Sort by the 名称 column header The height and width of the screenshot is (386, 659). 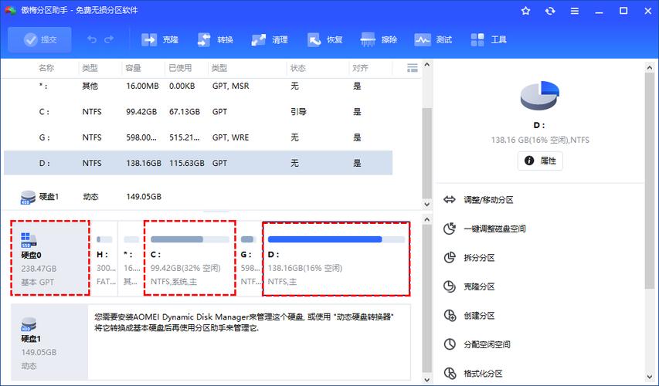[46, 68]
